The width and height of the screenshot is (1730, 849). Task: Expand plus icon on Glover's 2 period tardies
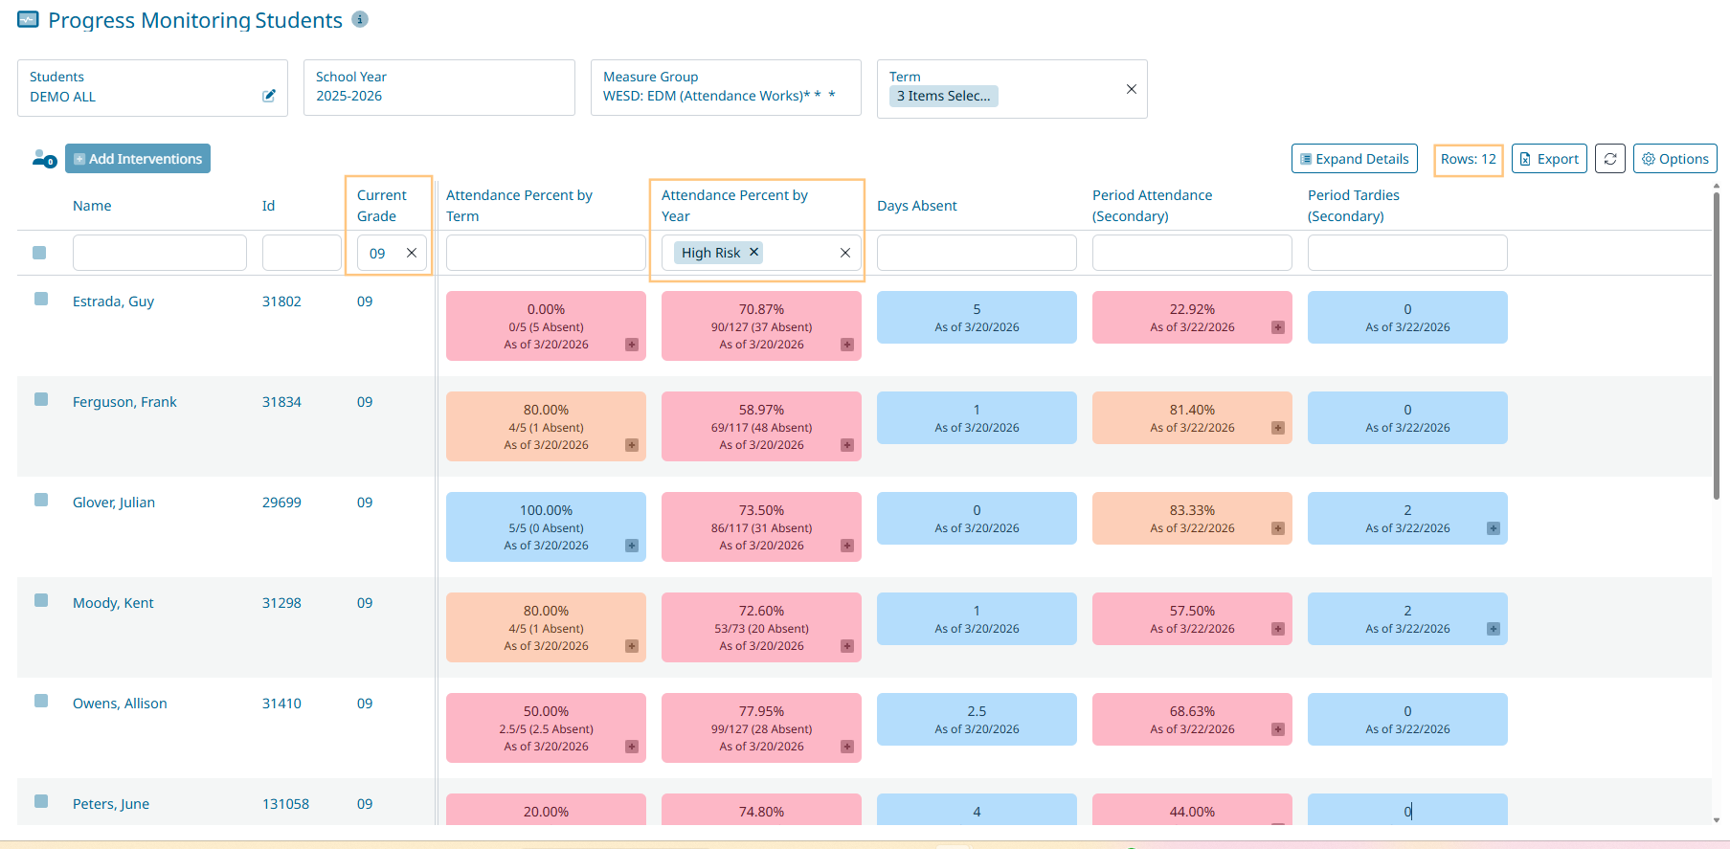1494,528
